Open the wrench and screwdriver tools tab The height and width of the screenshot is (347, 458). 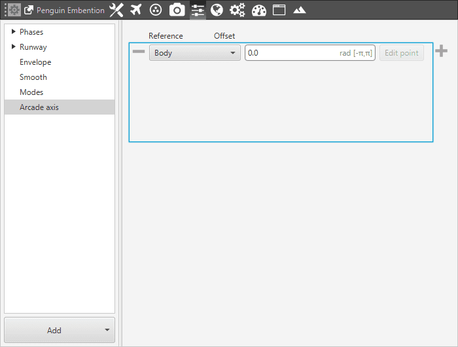coord(116,10)
